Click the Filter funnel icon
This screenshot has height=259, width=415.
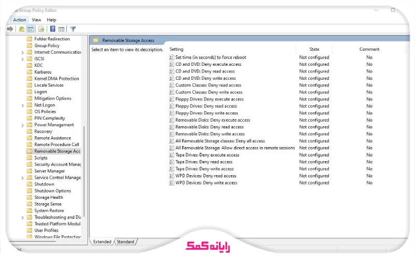[73, 29]
